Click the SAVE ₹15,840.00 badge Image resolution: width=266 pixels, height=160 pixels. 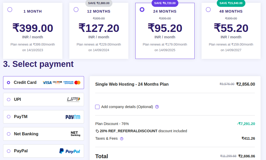pyautogui.click(x=231, y=3)
